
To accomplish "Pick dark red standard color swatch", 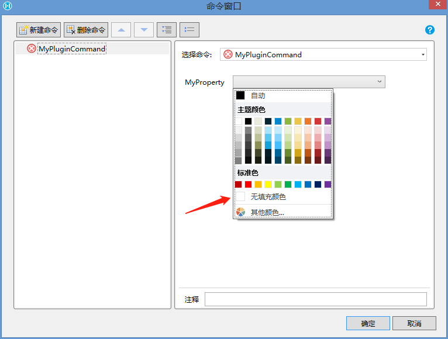I will [239, 185].
